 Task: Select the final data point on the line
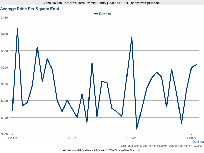click(196, 65)
